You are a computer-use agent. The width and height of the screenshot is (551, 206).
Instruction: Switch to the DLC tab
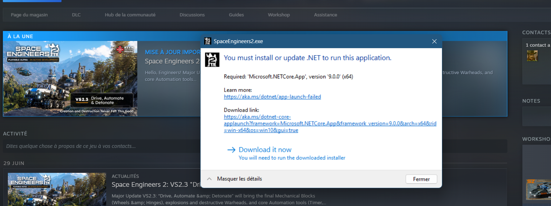point(76,15)
